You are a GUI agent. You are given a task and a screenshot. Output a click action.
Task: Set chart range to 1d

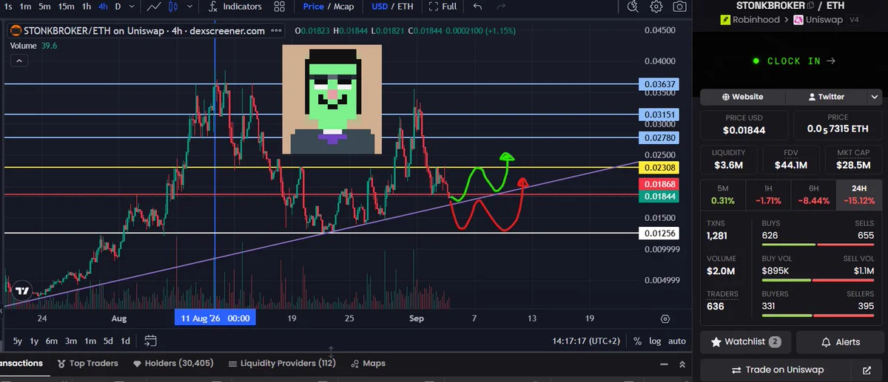coord(126,341)
